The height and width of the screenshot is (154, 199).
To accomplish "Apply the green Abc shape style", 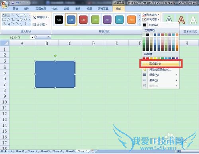I will 95,20.
